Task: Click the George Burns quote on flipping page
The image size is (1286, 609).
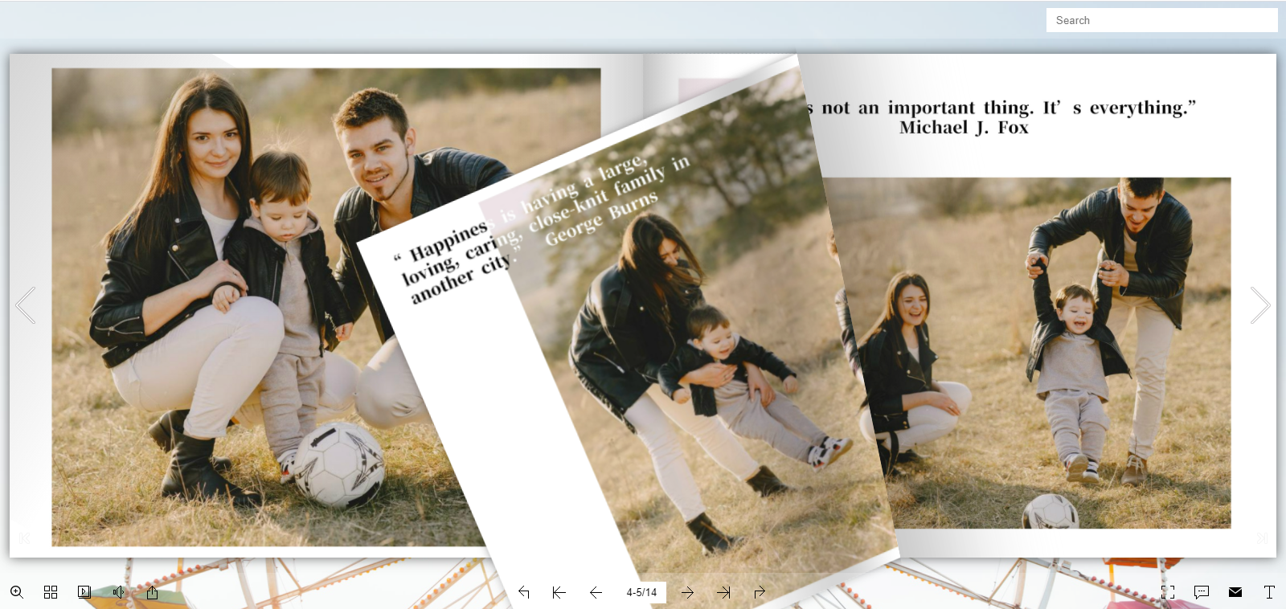Action: (x=543, y=229)
